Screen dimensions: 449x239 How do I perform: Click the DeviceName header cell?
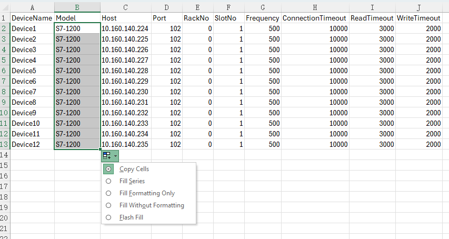point(32,18)
